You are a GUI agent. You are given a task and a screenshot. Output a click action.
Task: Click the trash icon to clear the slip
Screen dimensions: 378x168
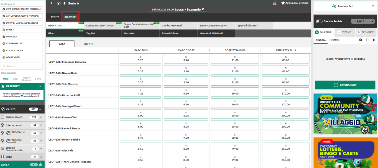pos(374,40)
